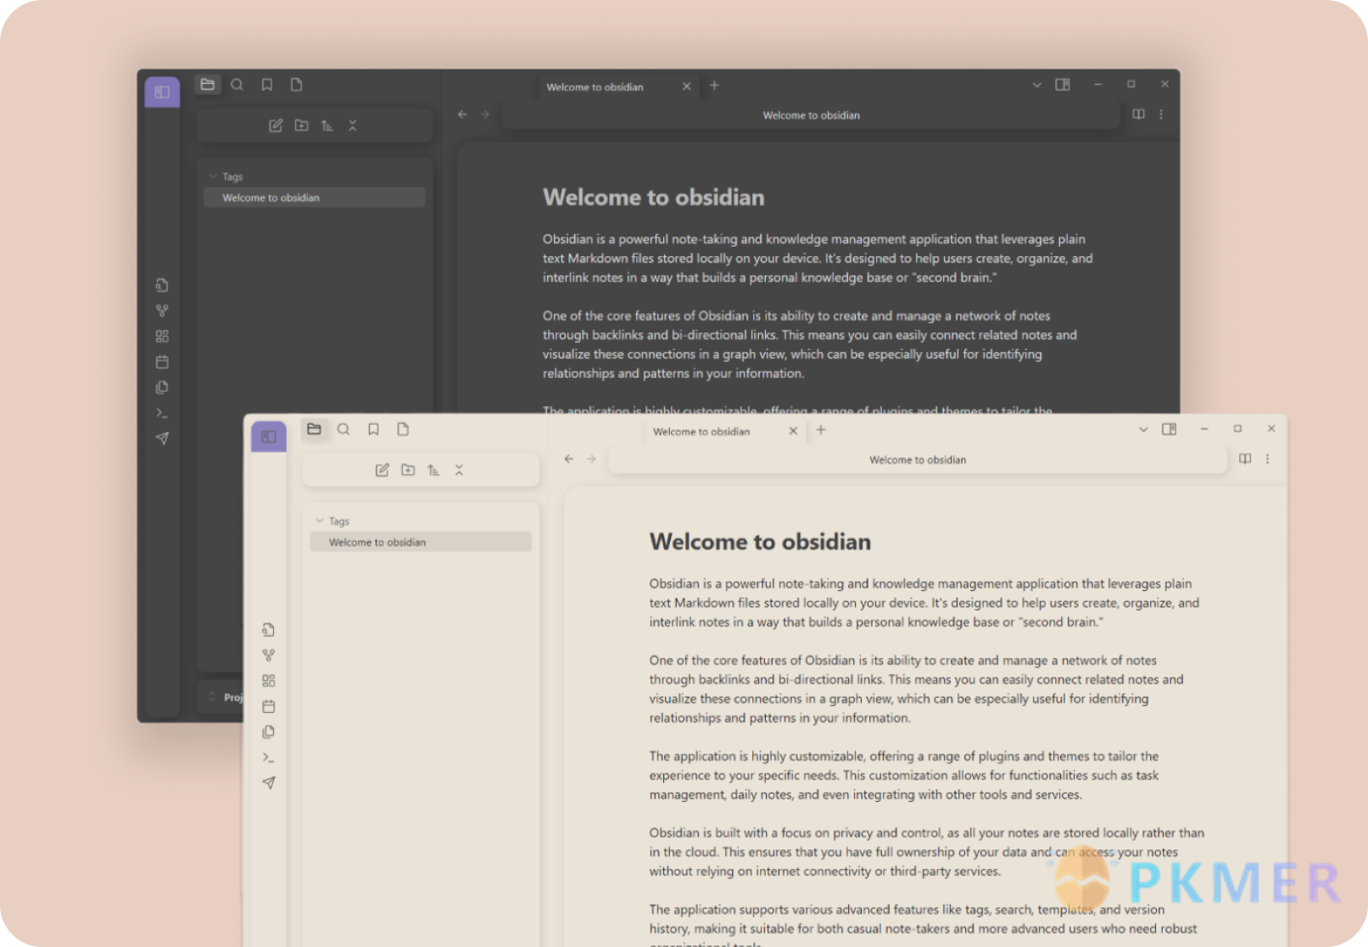Navigate back in dark window
Screen dimensions: 1368x947
[462, 114]
